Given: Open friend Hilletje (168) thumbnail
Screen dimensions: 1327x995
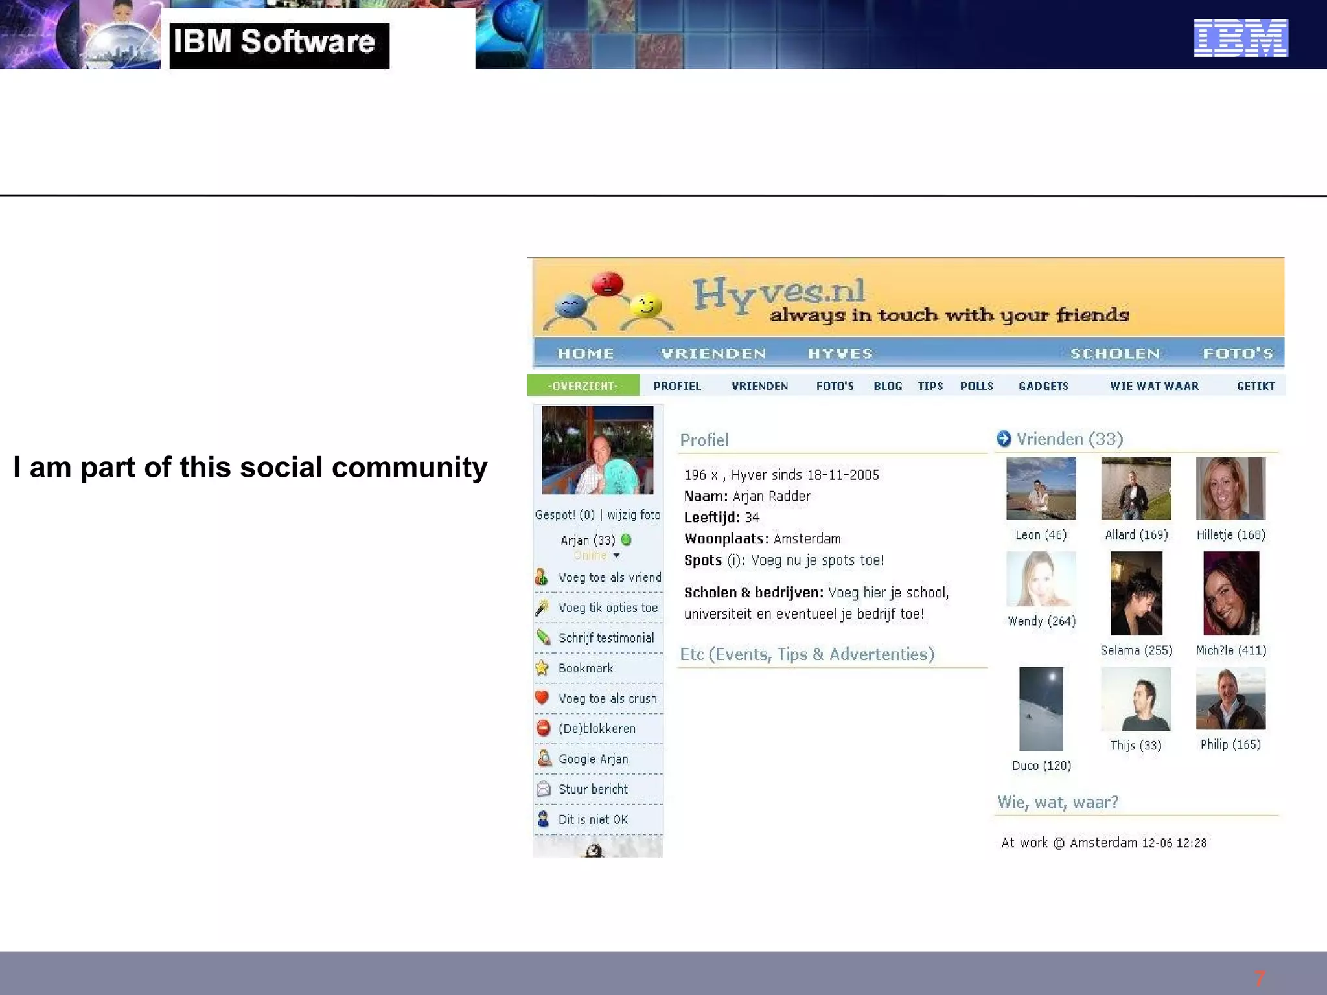Looking at the screenshot, I should point(1230,488).
